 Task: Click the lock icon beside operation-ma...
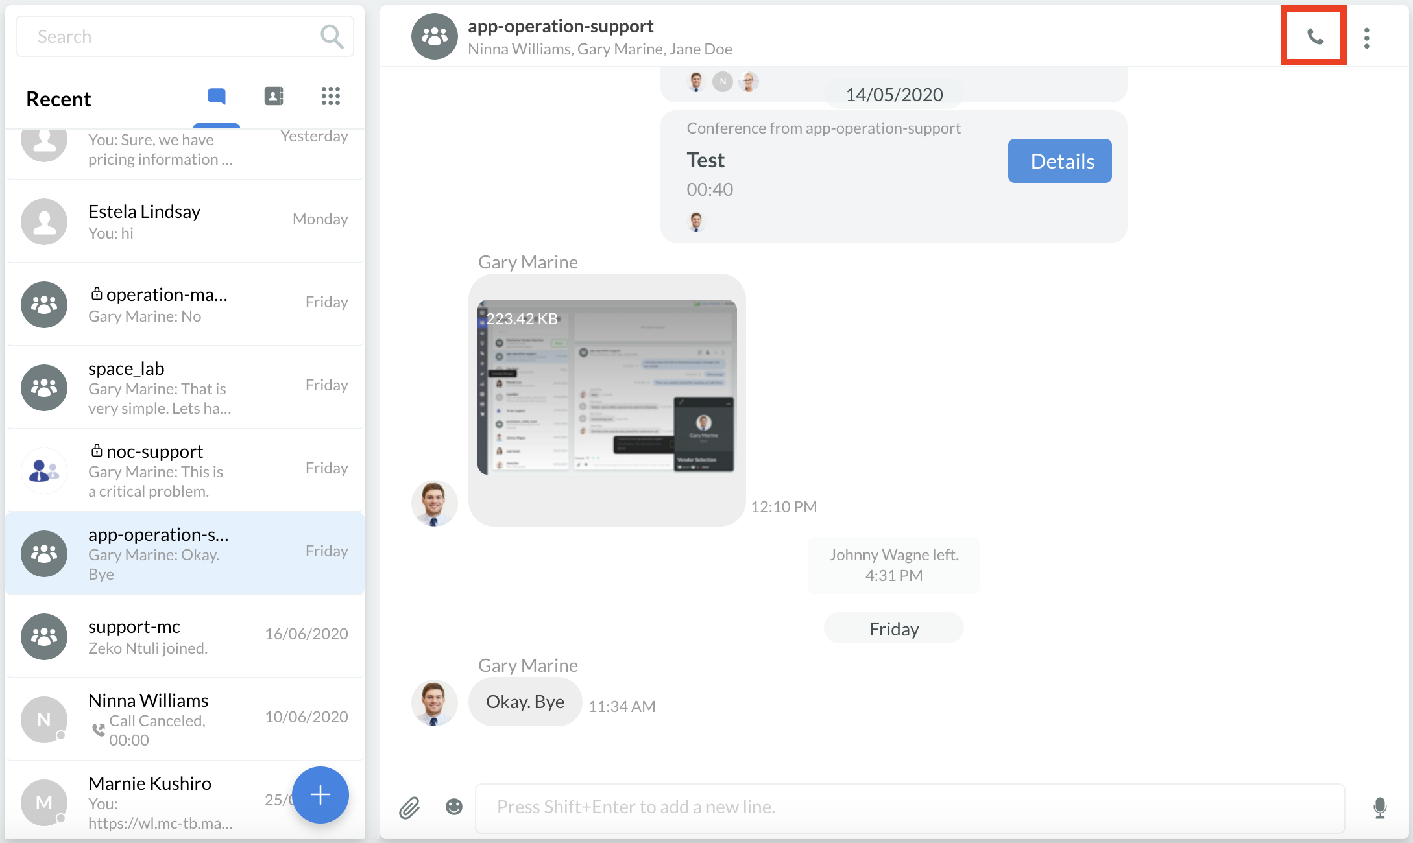click(x=96, y=293)
